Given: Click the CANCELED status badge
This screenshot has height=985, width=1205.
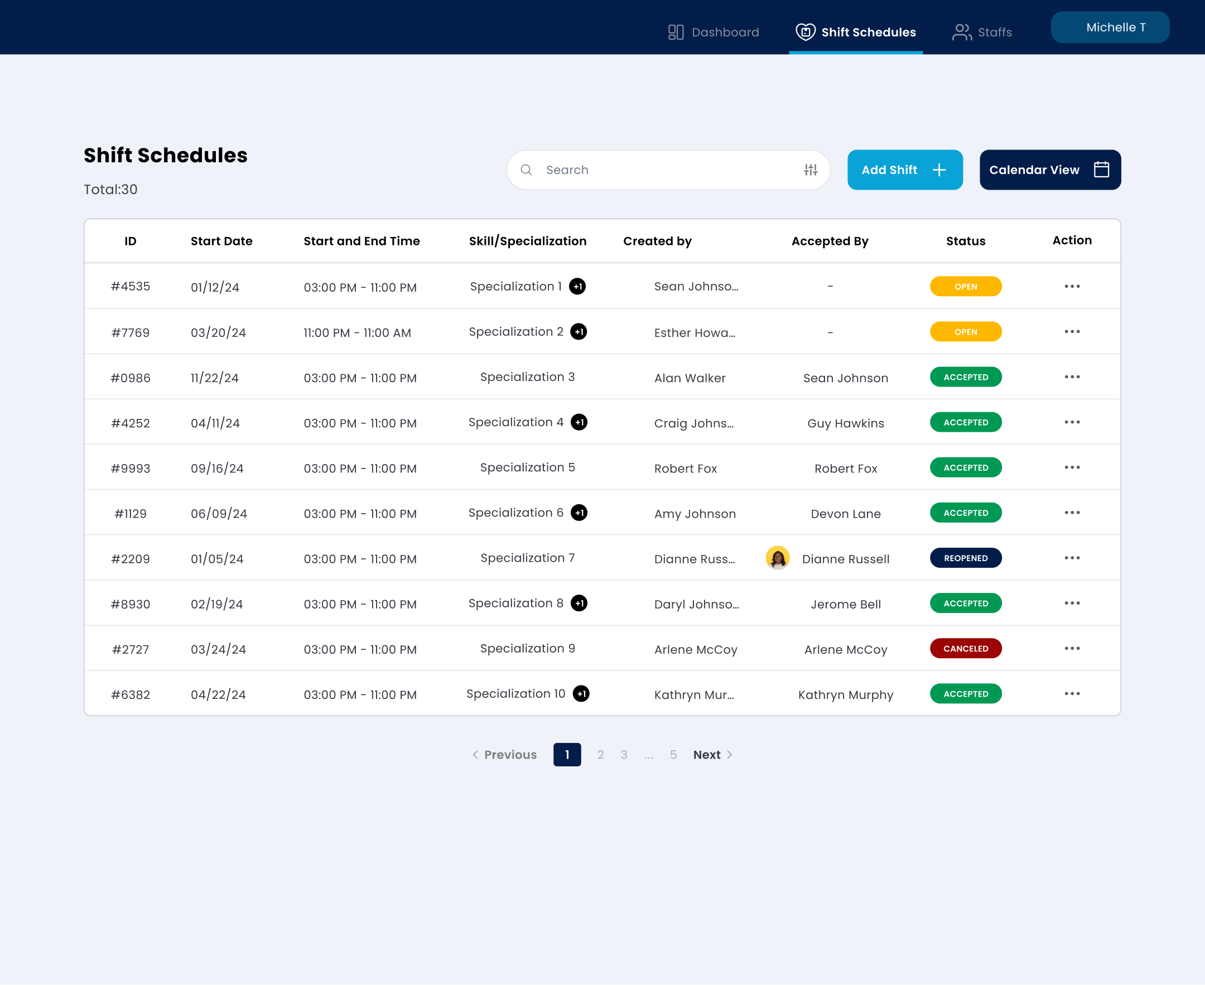Looking at the screenshot, I should click(x=965, y=649).
